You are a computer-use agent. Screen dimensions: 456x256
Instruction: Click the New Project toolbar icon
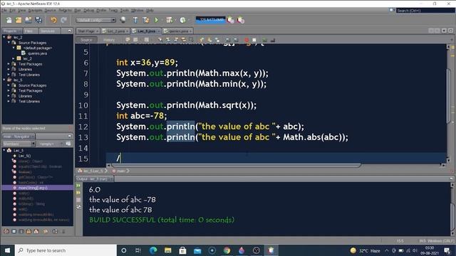click(19, 20)
